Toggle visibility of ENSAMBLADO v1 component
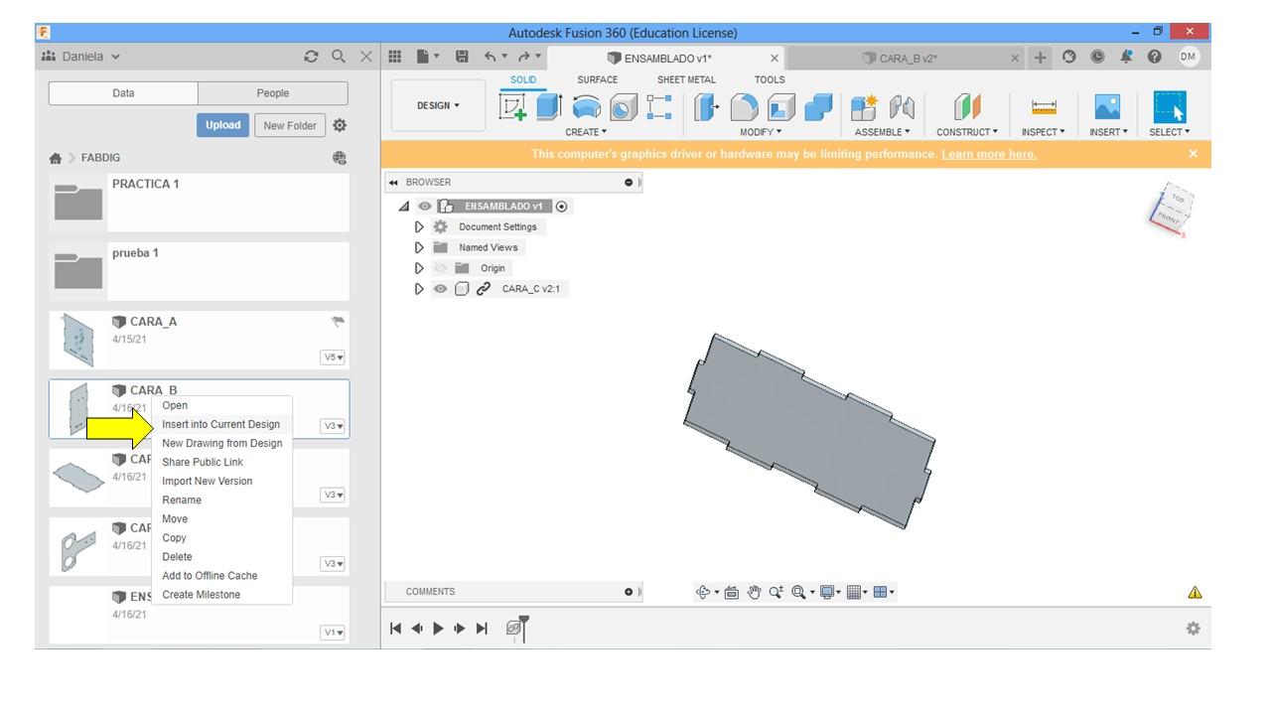The height and width of the screenshot is (715, 1271). click(424, 207)
